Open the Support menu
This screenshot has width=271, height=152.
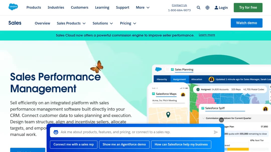click(x=122, y=7)
